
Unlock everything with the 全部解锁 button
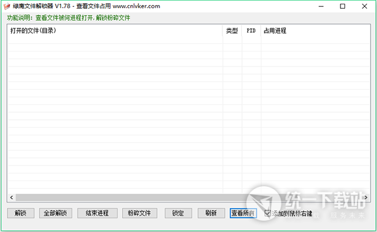(x=55, y=213)
